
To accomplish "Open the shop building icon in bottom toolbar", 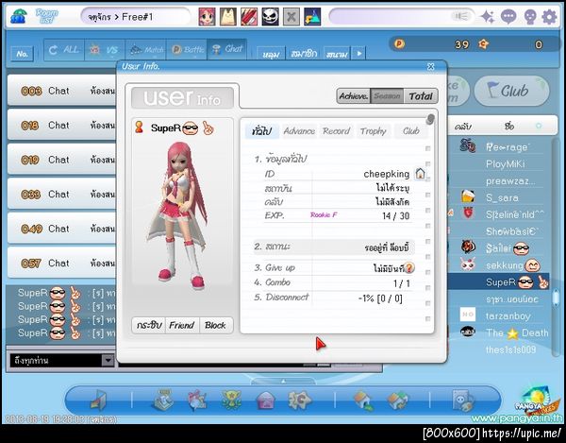I will click(x=163, y=400).
